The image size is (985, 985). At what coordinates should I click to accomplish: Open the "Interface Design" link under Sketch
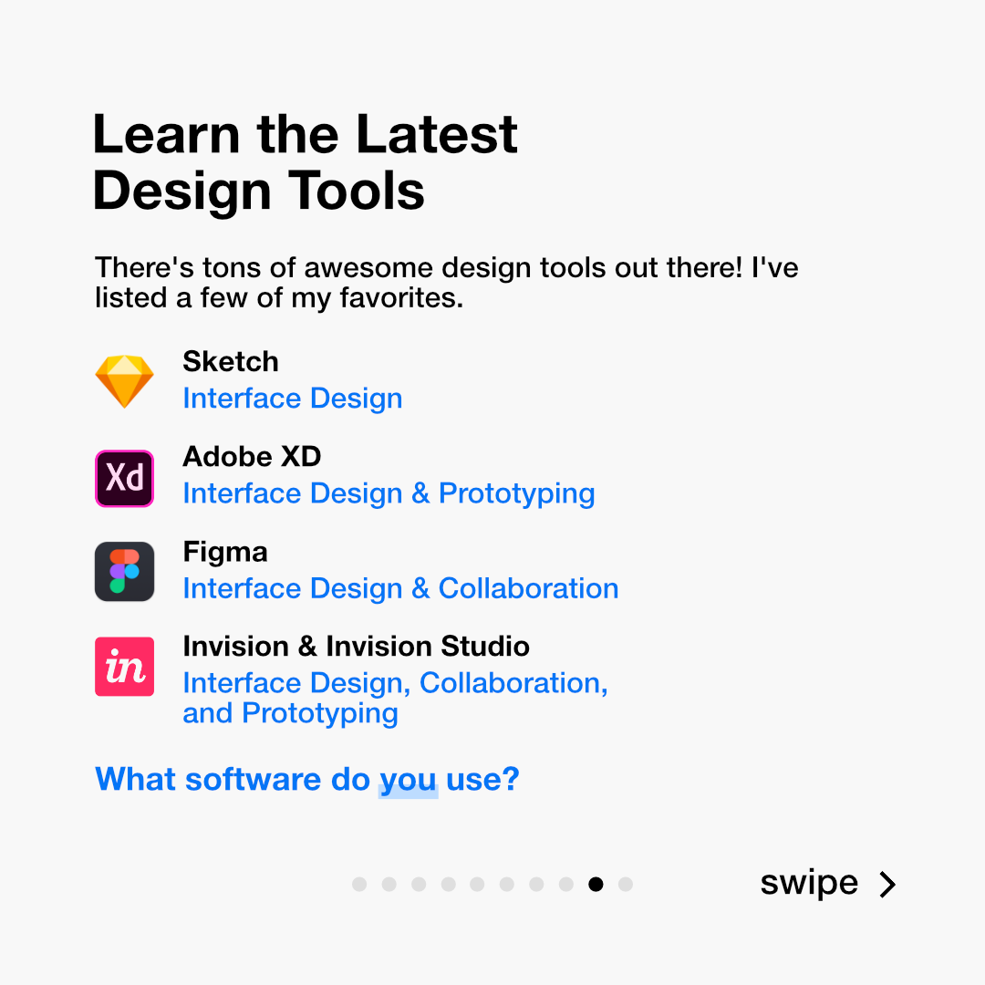coord(292,399)
